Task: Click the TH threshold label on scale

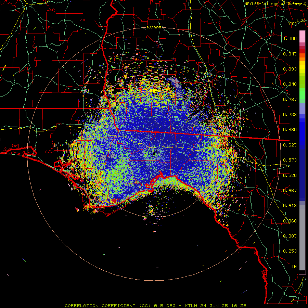Action: pyautogui.click(x=294, y=267)
